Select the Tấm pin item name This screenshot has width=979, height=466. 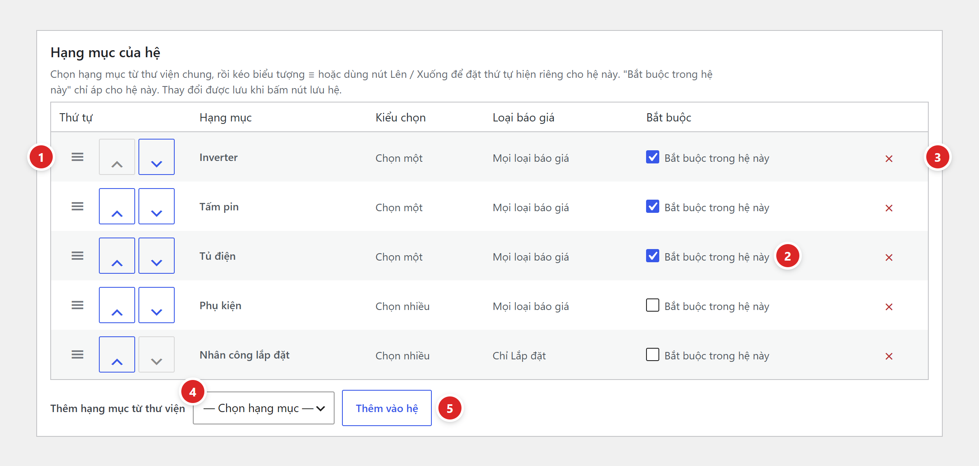[x=219, y=207]
